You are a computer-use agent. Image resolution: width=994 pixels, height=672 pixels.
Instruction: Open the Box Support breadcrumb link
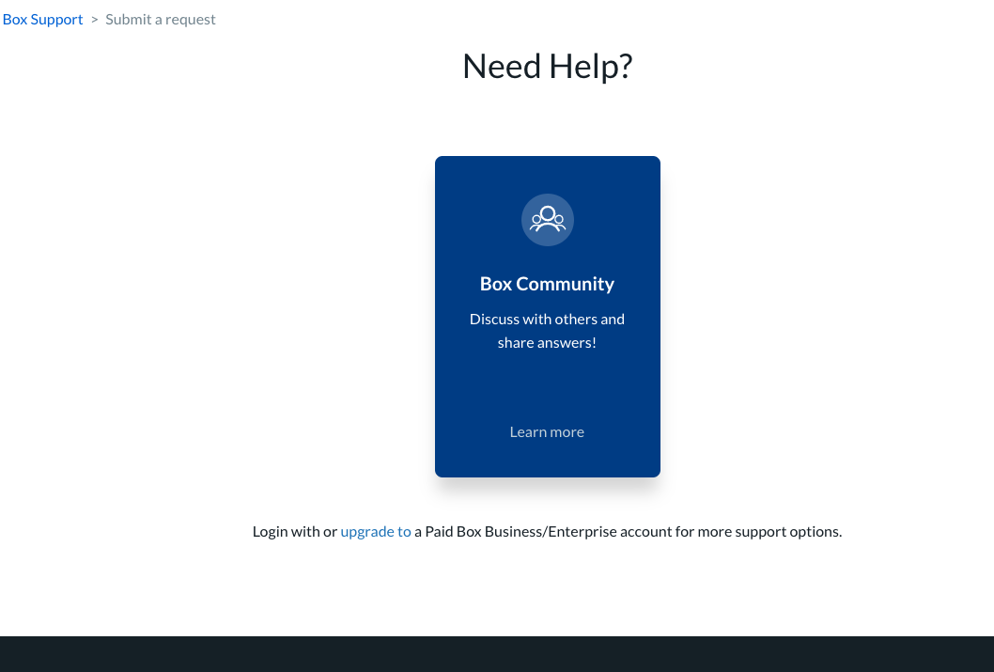42,20
